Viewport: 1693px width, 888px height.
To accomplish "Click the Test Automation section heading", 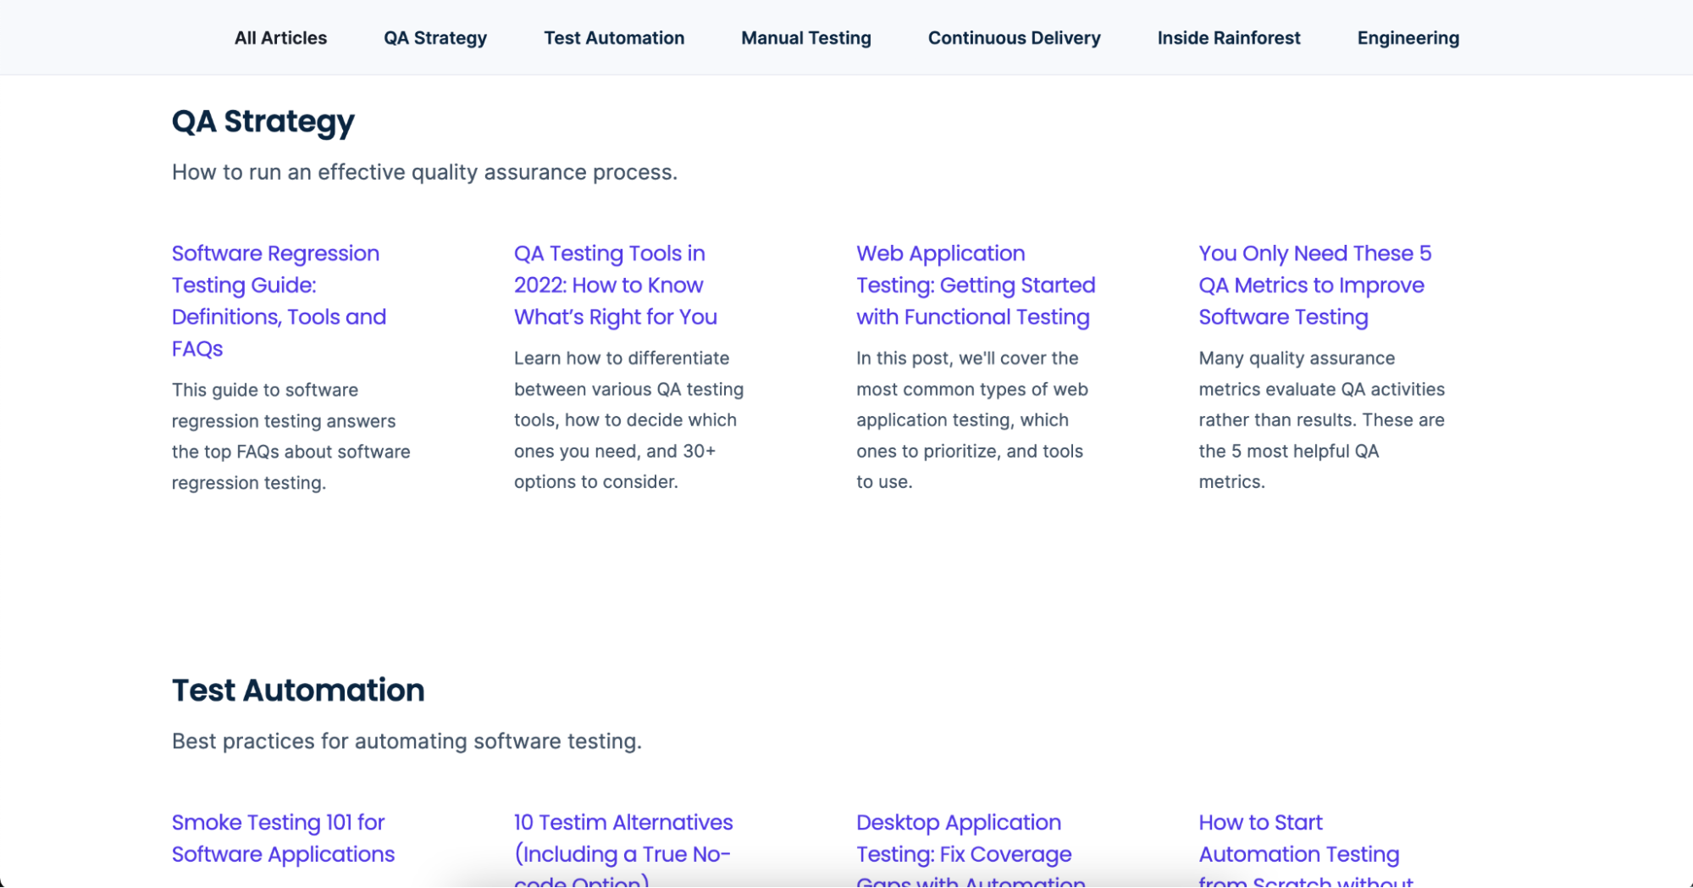I will (x=298, y=690).
